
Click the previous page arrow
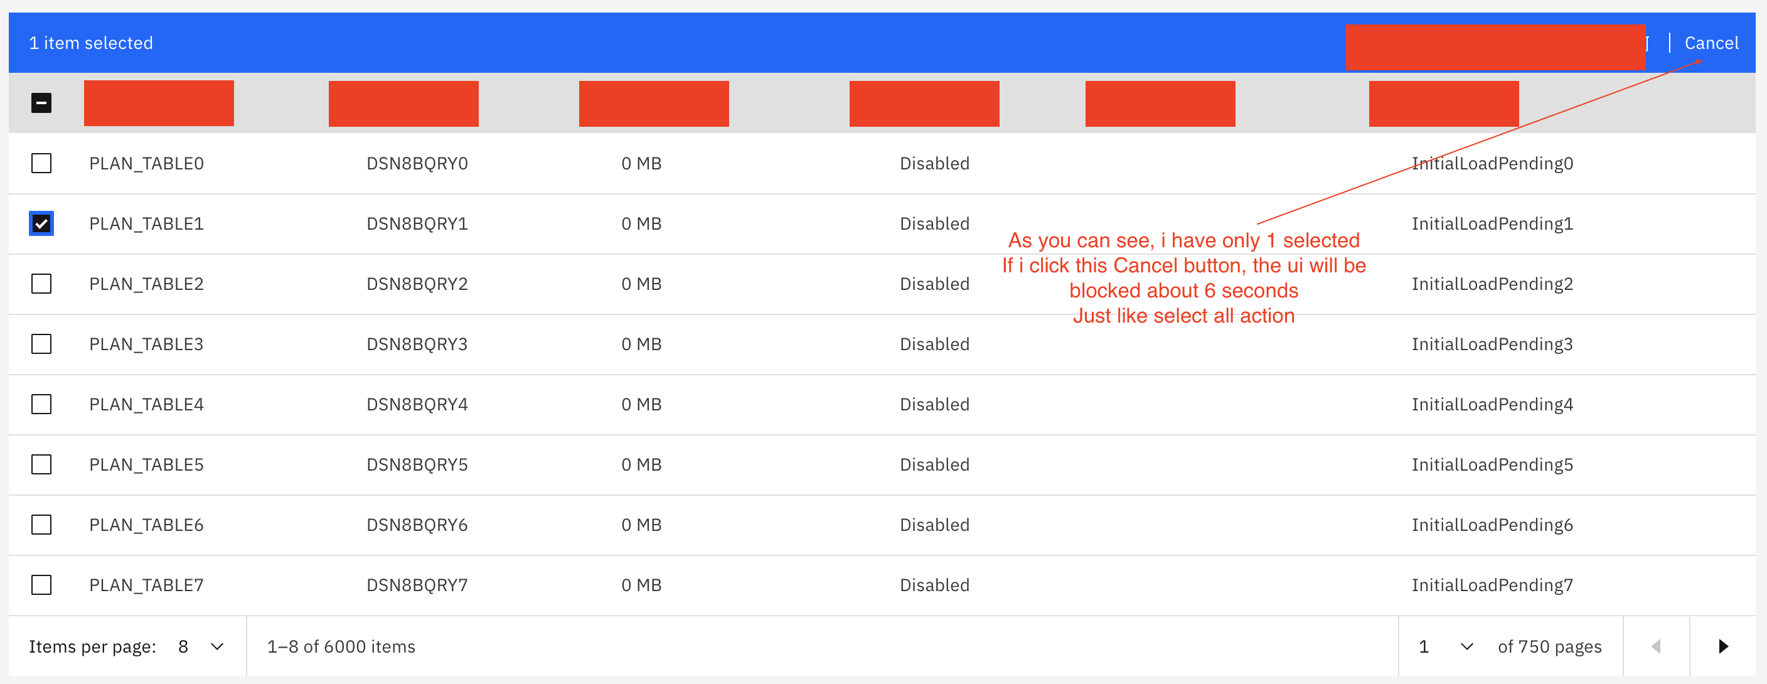[x=1657, y=646]
